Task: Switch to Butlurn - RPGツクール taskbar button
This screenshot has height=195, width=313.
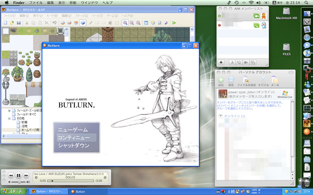Action: pos(48,191)
